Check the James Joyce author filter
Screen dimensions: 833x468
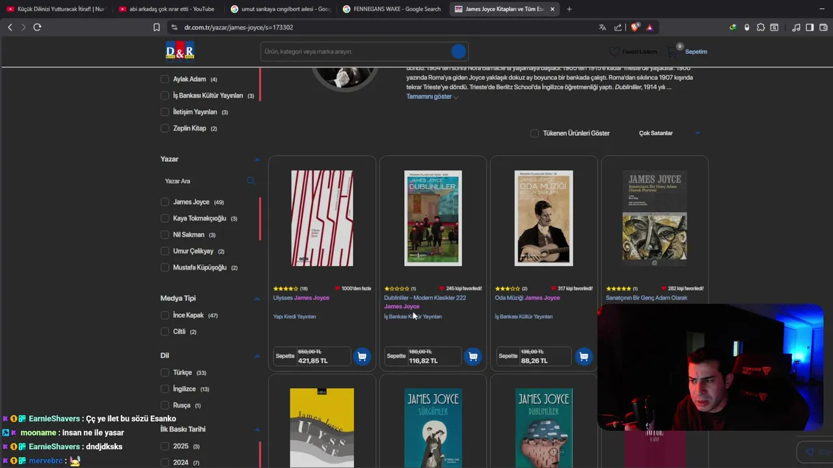pyautogui.click(x=165, y=202)
